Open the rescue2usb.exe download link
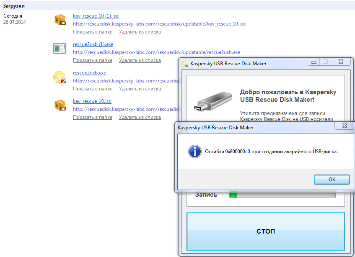This screenshot has height=257, width=355. (89, 73)
